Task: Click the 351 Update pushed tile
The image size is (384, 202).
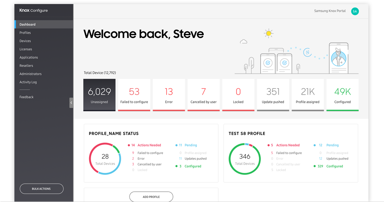Action: point(273,95)
